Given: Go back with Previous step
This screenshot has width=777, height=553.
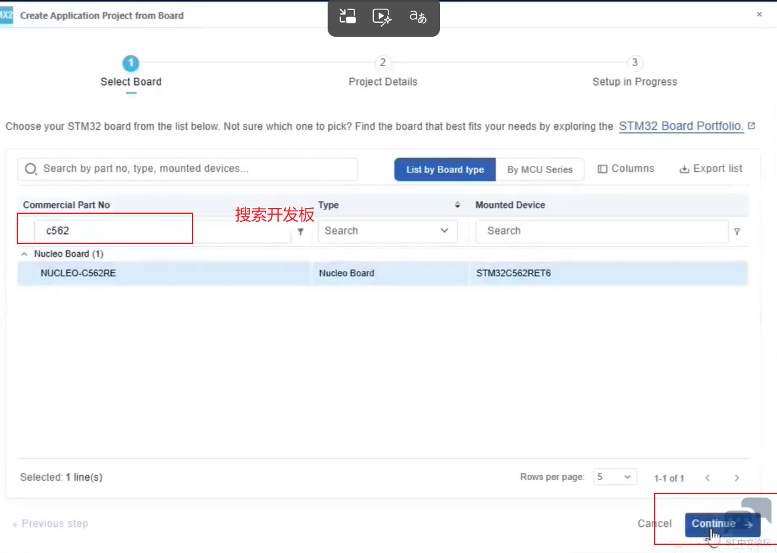Looking at the screenshot, I should pyautogui.click(x=50, y=524).
